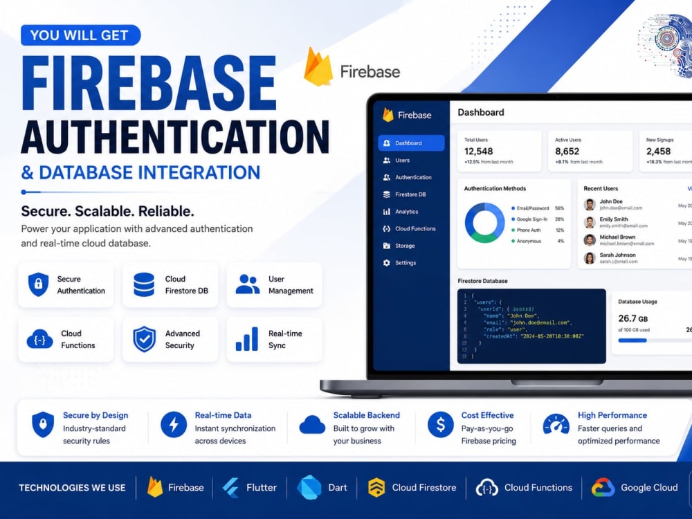Click the Google Sign-In 28% legend entry
This screenshot has height=519, width=692.
[538, 219]
